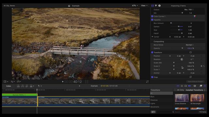Image resolution: width=209 pixels, height=117 pixels.
Task: Enable the 4K Only checkbox
Action: point(175,90)
